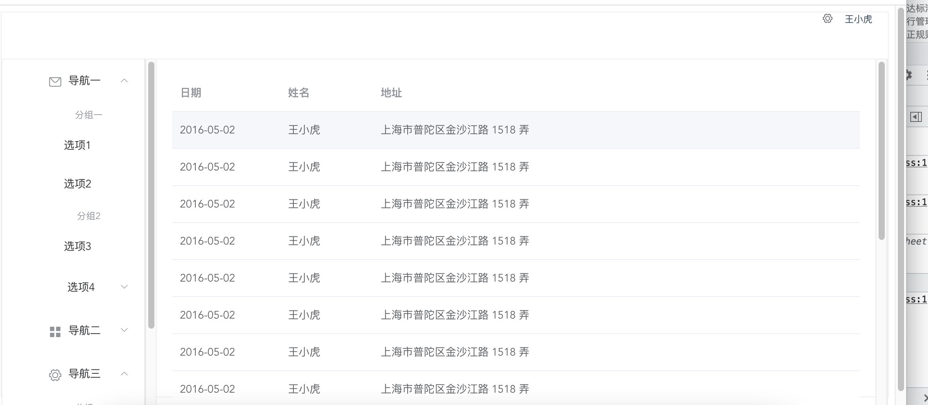Viewport: 928px width, 405px height.
Task: Click the sidebar vertical scrollbar thumb
Action: pyautogui.click(x=151, y=193)
